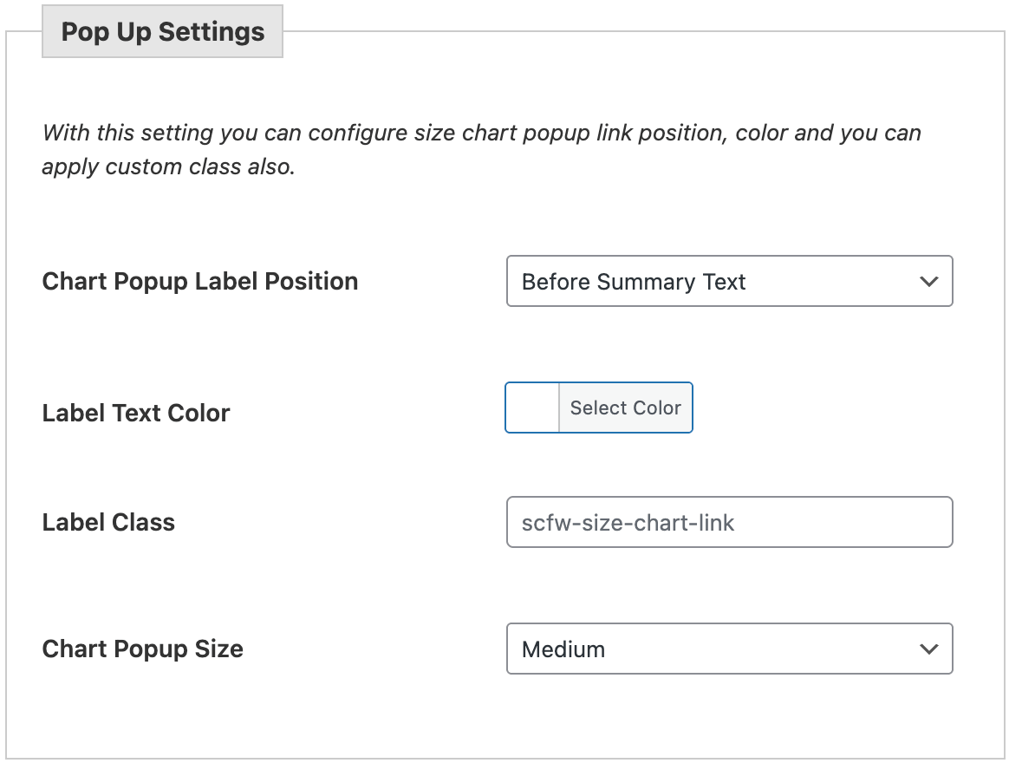Image resolution: width=1009 pixels, height=763 pixels.
Task: Click the chevron on the label position selector
Action: [928, 281]
